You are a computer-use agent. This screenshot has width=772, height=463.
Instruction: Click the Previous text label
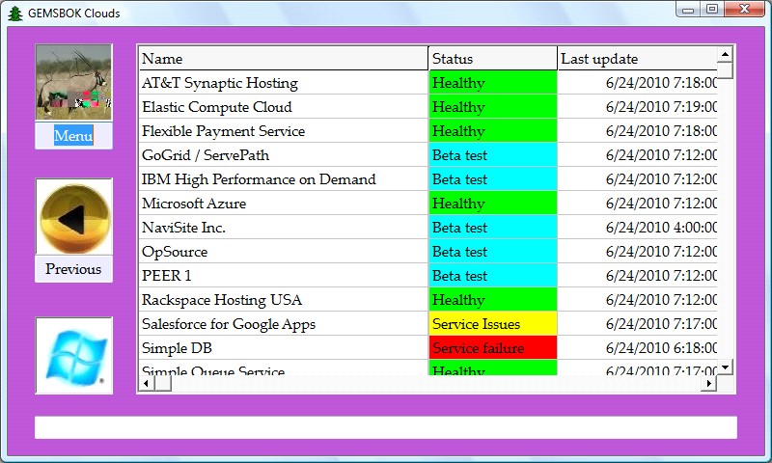[x=73, y=270]
